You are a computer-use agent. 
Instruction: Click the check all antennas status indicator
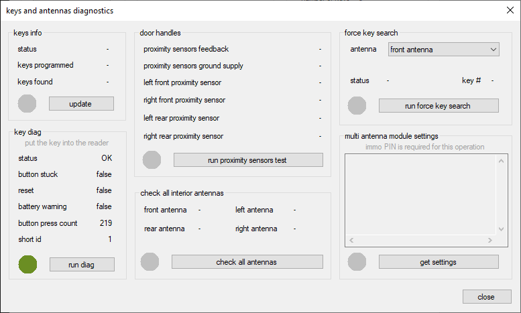pyautogui.click(x=150, y=262)
